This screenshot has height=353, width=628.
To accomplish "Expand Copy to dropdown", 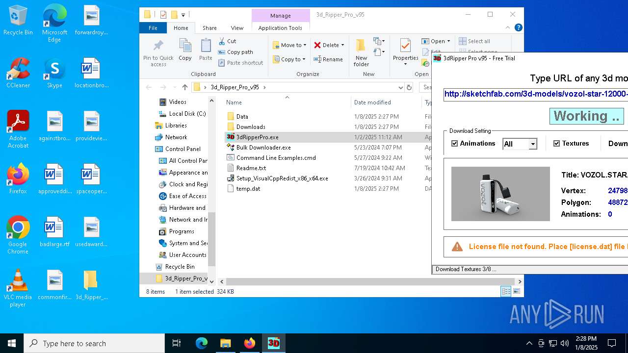I will coord(304,59).
